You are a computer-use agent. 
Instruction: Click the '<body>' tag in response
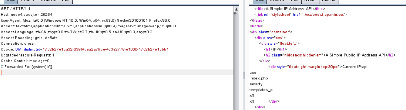[x=256, y=26]
